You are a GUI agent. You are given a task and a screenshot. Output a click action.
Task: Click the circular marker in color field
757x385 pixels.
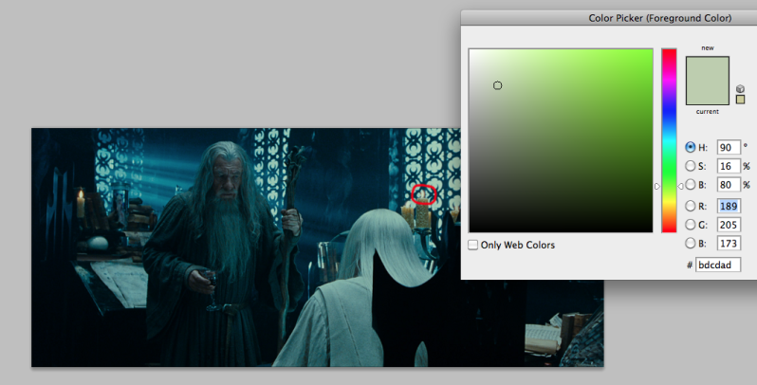click(x=497, y=85)
